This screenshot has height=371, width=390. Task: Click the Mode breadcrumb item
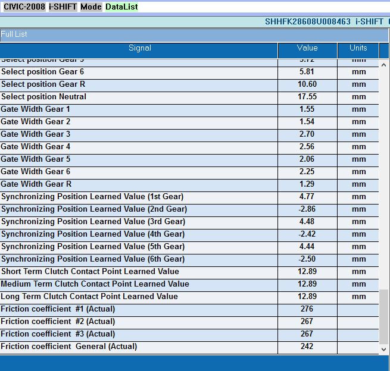(x=91, y=7)
